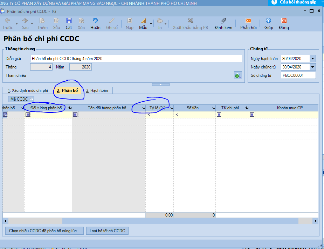Click the Hoãn (undo) toolbar icon
Viewport: 324px width, 249px height.
click(x=95, y=21)
